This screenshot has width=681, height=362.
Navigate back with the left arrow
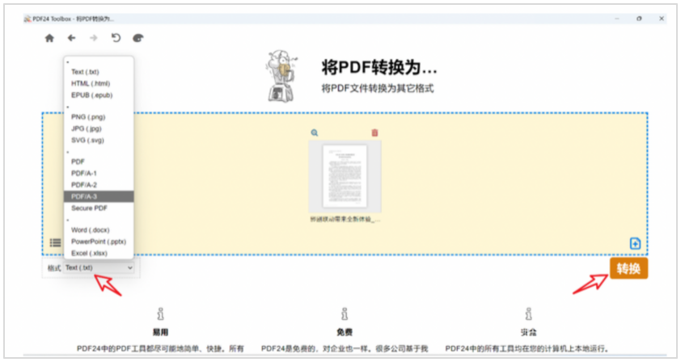click(x=72, y=38)
